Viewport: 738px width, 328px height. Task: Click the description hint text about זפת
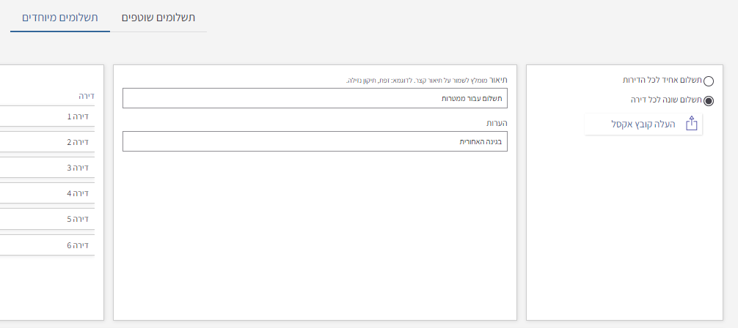tap(417, 81)
